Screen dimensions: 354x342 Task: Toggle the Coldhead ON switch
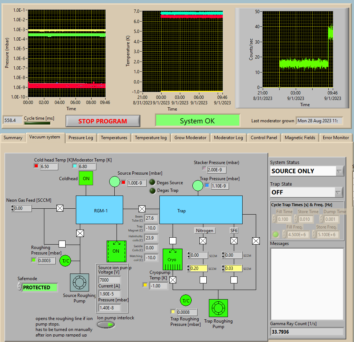86,178
